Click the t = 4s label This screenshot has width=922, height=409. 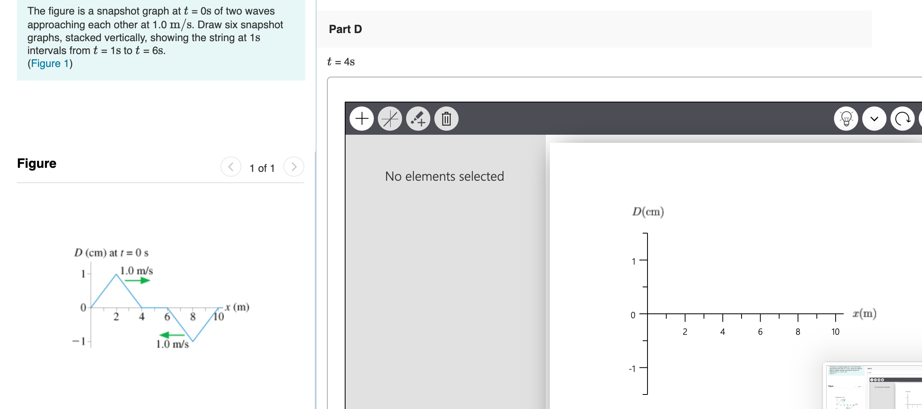(x=340, y=61)
